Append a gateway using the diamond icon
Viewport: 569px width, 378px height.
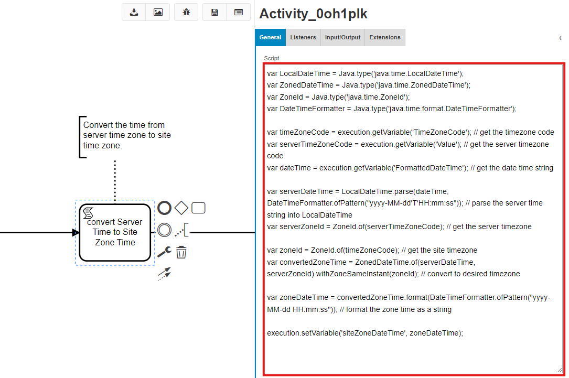tap(181, 208)
